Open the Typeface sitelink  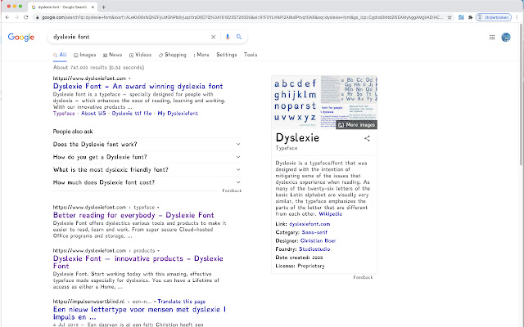point(64,114)
